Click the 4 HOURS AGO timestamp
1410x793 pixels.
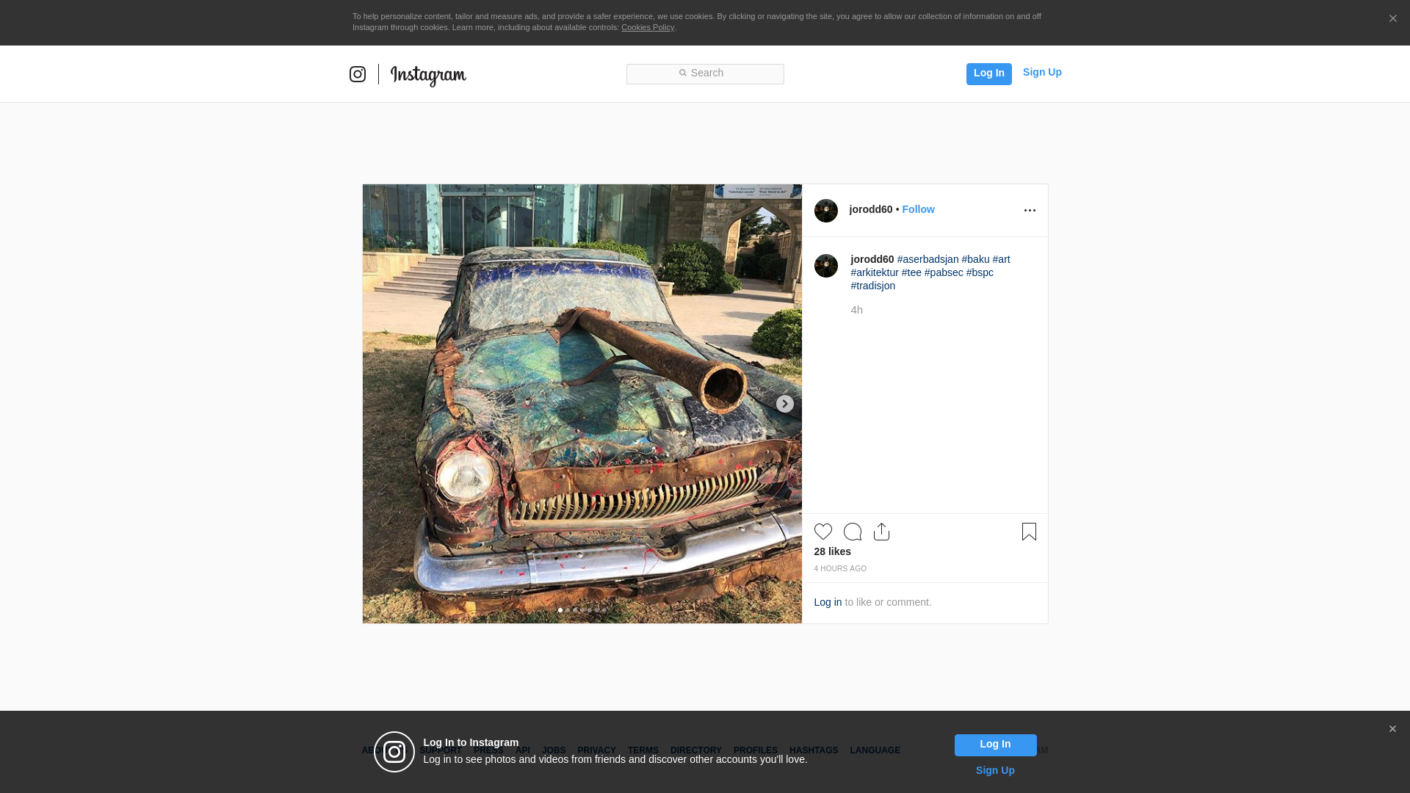pyautogui.click(x=840, y=569)
